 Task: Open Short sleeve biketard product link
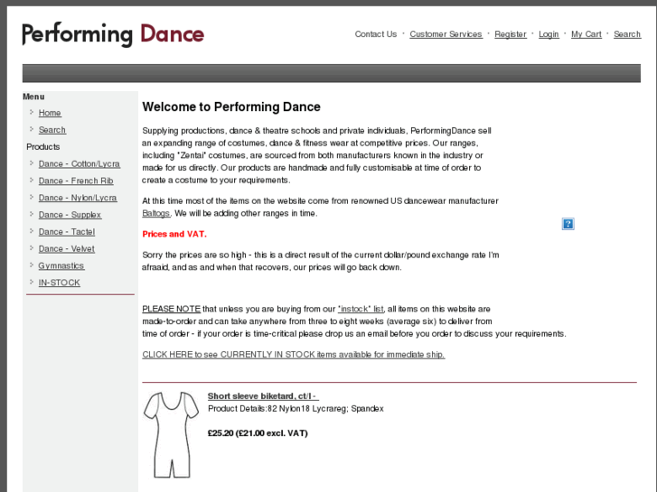click(263, 396)
